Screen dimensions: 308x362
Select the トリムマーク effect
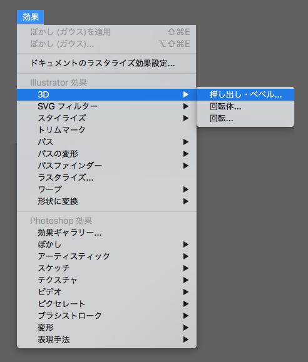[106, 130]
